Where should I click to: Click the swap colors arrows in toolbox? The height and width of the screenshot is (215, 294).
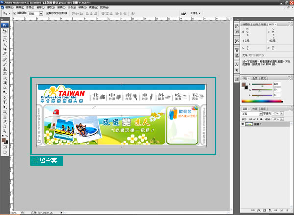(x=6, y=136)
